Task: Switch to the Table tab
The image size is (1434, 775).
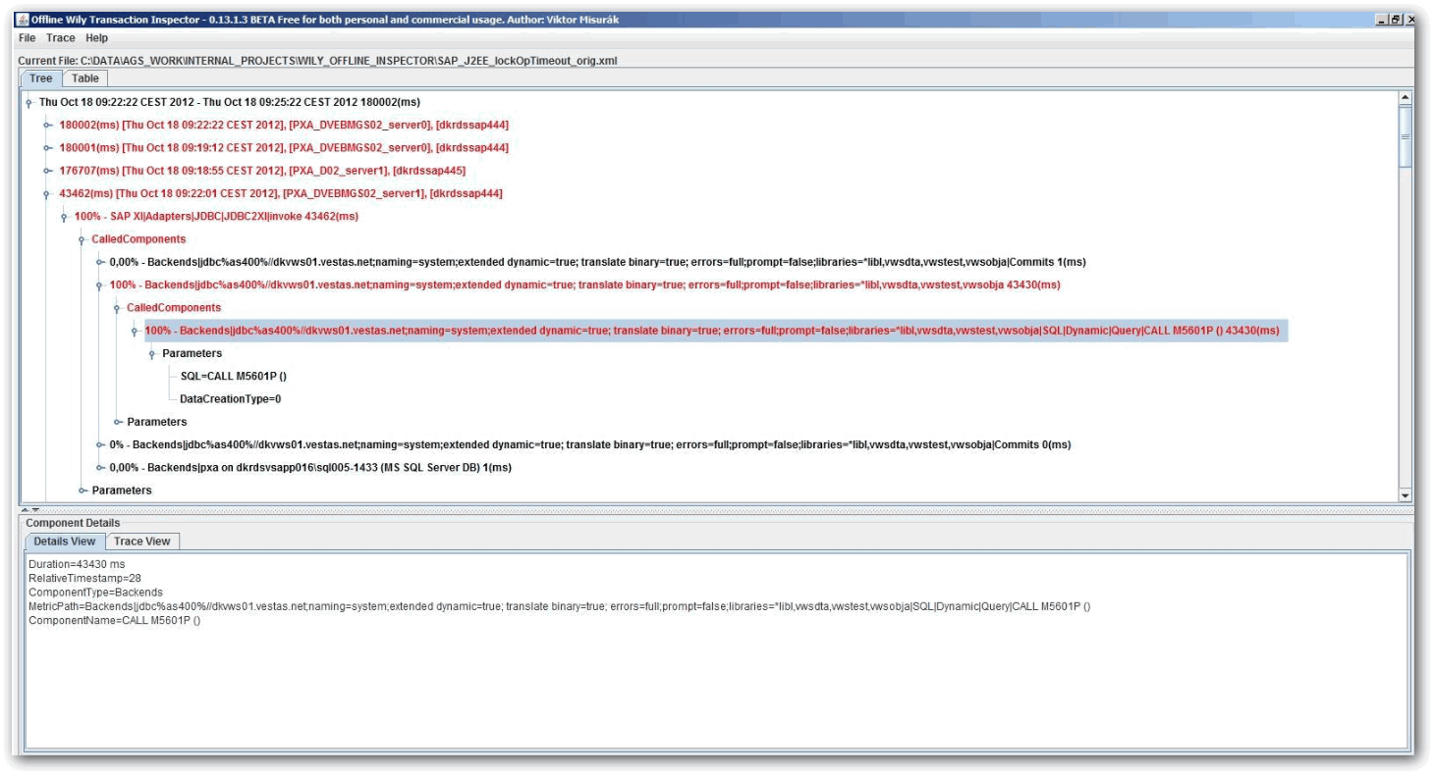Action: tap(85, 78)
